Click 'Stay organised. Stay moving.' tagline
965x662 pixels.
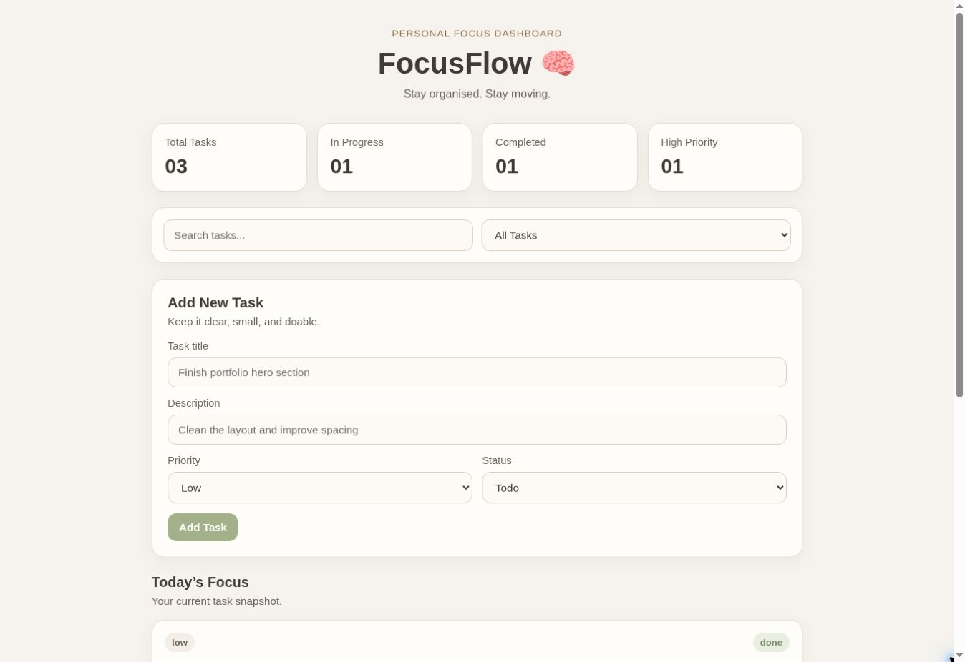tap(477, 94)
